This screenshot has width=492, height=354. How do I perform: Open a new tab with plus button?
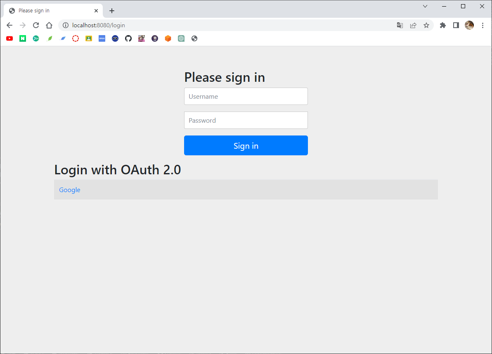coord(112,11)
